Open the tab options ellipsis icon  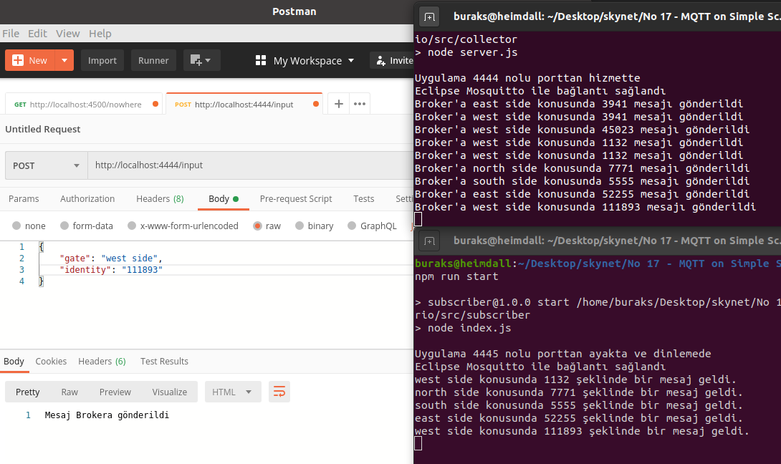360,104
